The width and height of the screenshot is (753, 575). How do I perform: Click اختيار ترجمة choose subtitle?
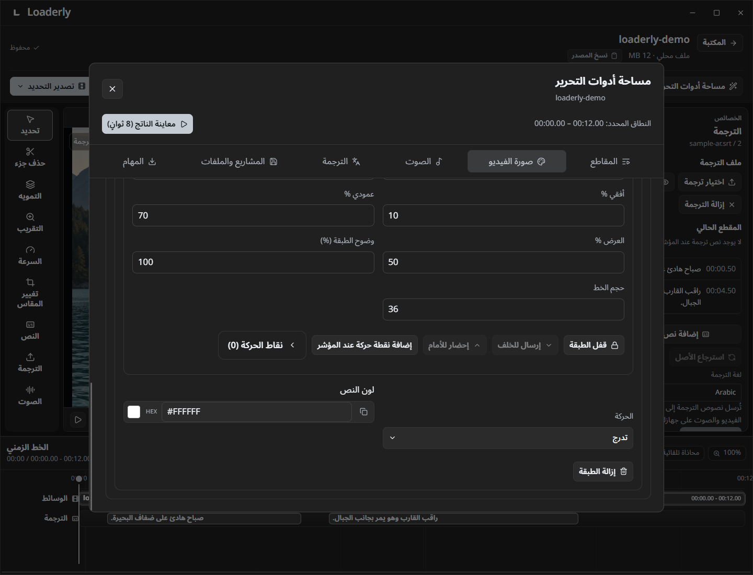pyautogui.click(x=709, y=182)
